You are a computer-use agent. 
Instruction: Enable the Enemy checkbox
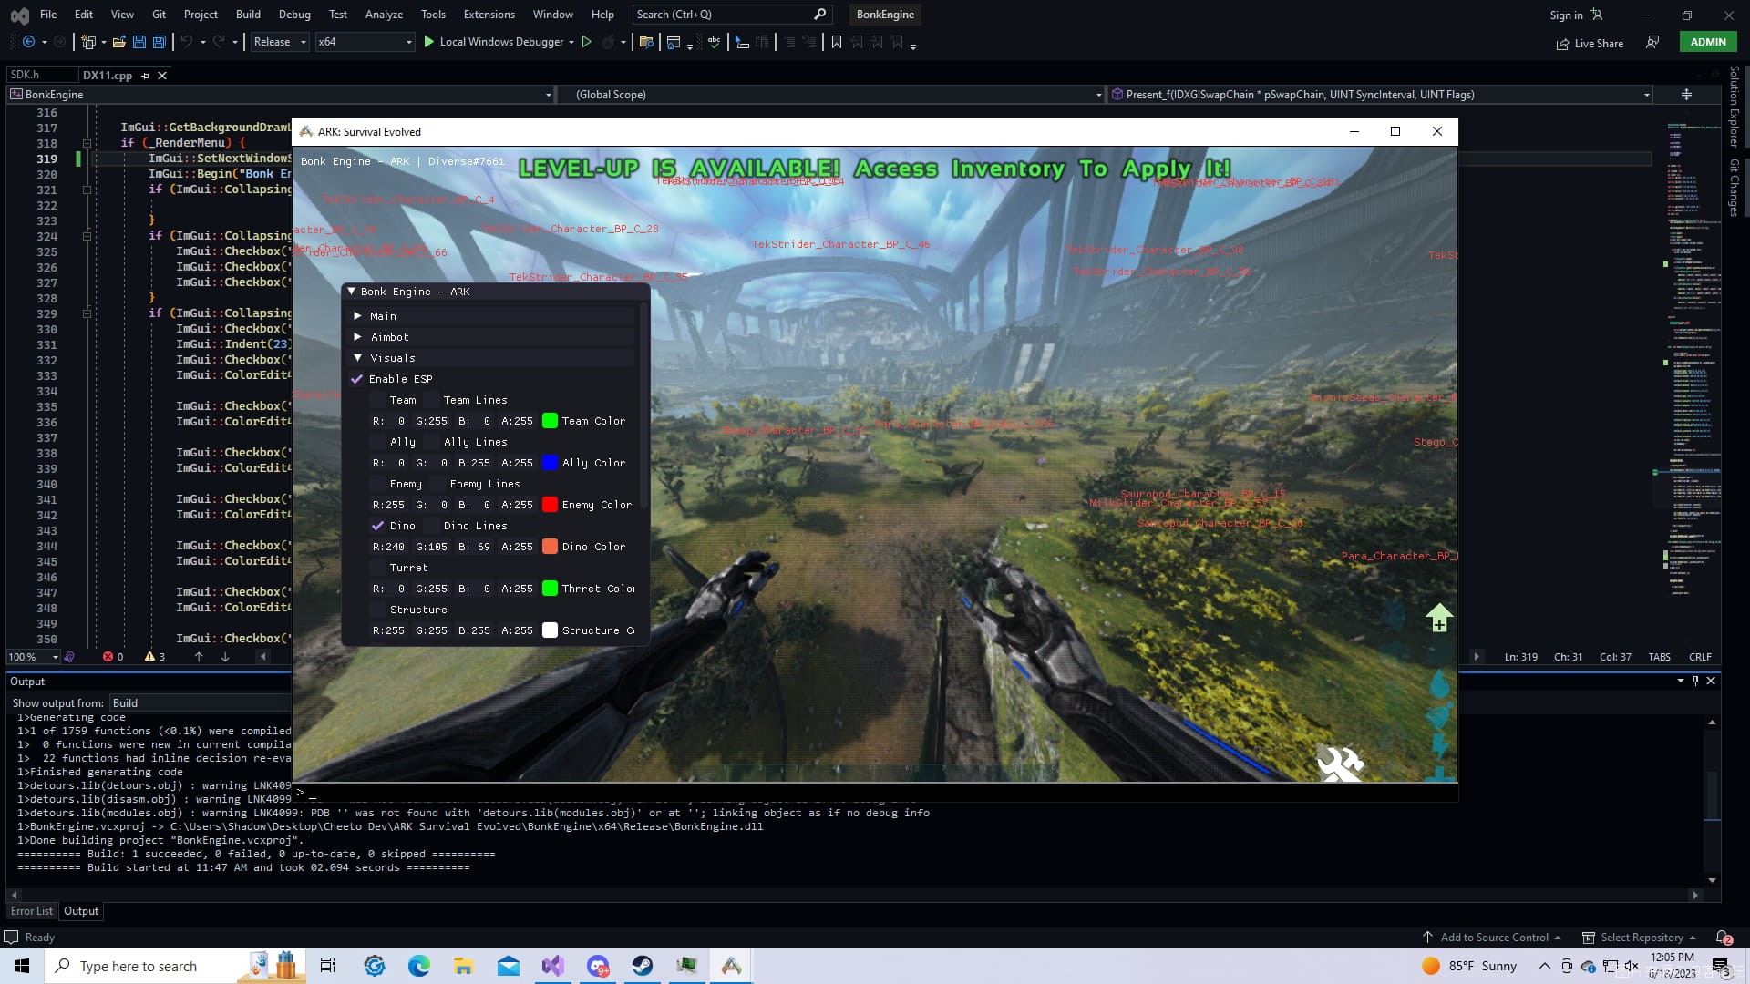click(x=377, y=484)
